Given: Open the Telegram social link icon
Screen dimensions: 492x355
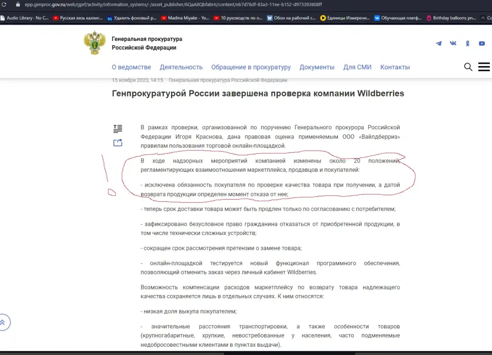Looking at the screenshot, I should [x=438, y=43].
